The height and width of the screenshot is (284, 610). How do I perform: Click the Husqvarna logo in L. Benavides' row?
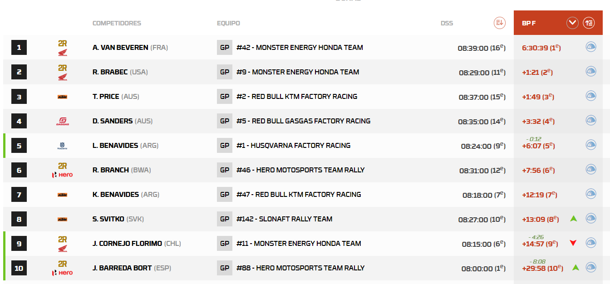[62, 146]
